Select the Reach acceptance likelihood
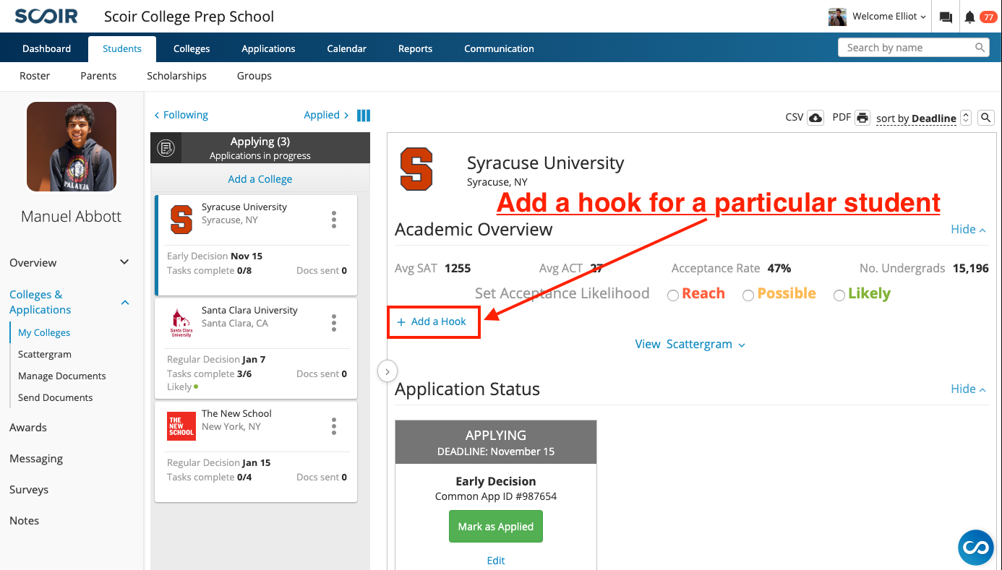The height and width of the screenshot is (570, 1002). [x=673, y=295]
